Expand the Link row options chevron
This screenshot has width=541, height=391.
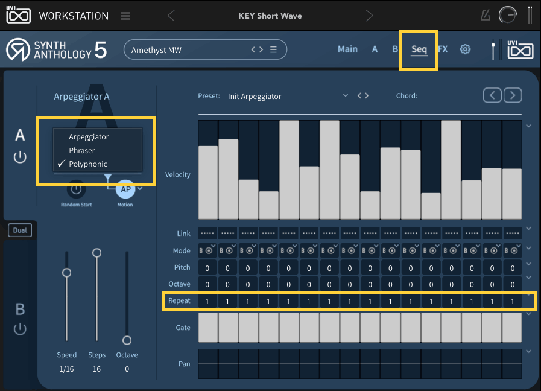(x=528, y=229)
